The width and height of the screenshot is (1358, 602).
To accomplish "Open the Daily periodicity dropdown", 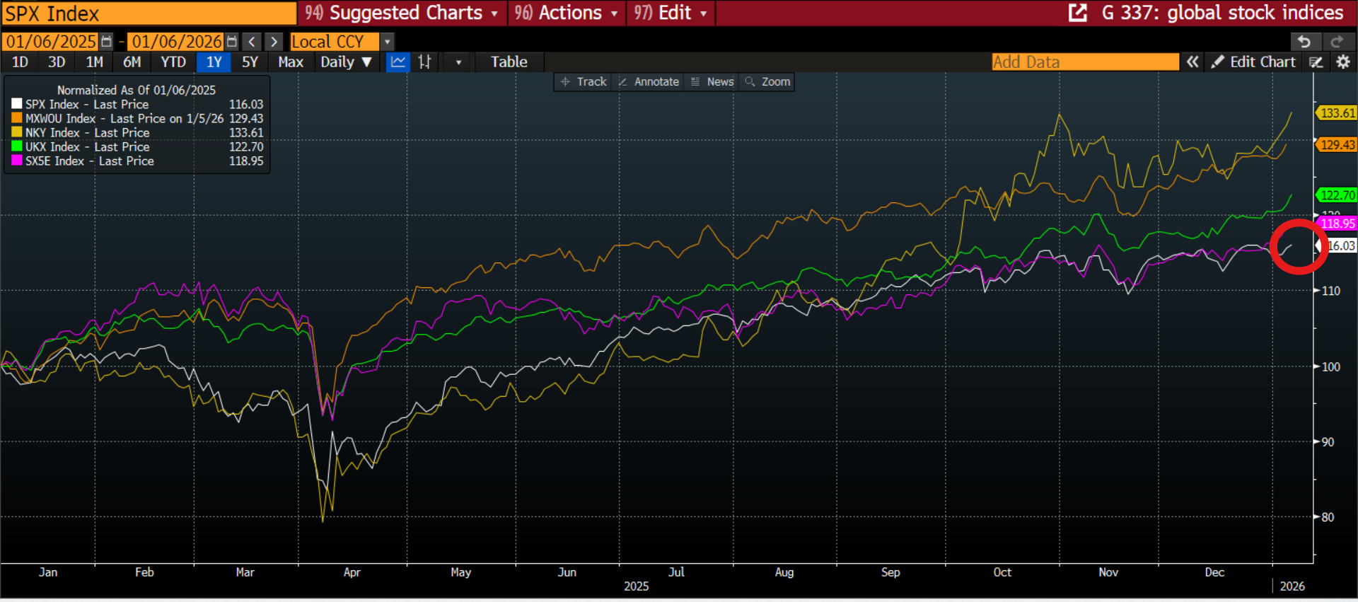I will point(346,62).
